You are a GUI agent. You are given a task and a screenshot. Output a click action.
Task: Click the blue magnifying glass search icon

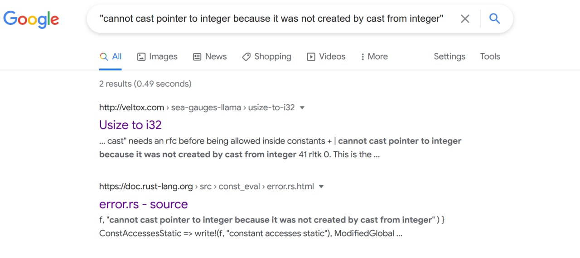pos(495,19)
